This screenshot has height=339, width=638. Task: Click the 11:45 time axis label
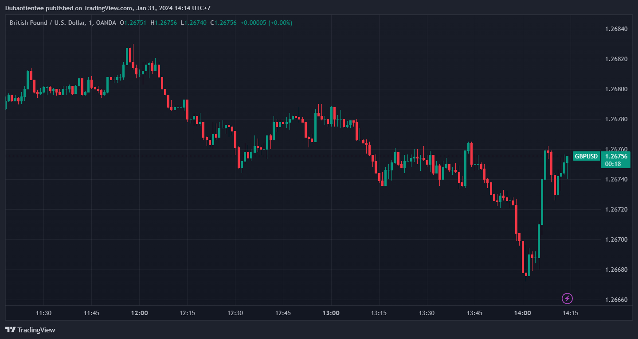pyautogui.click(x=91, y=313)
